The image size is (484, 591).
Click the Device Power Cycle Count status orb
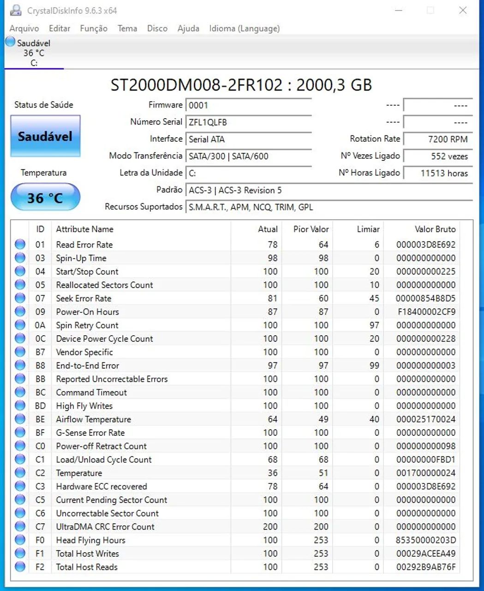point(20,338)
